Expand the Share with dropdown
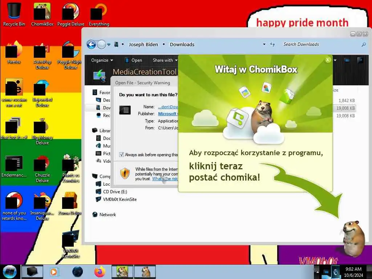The width and height of the screenshot is (372, 279). click(165, 60)
